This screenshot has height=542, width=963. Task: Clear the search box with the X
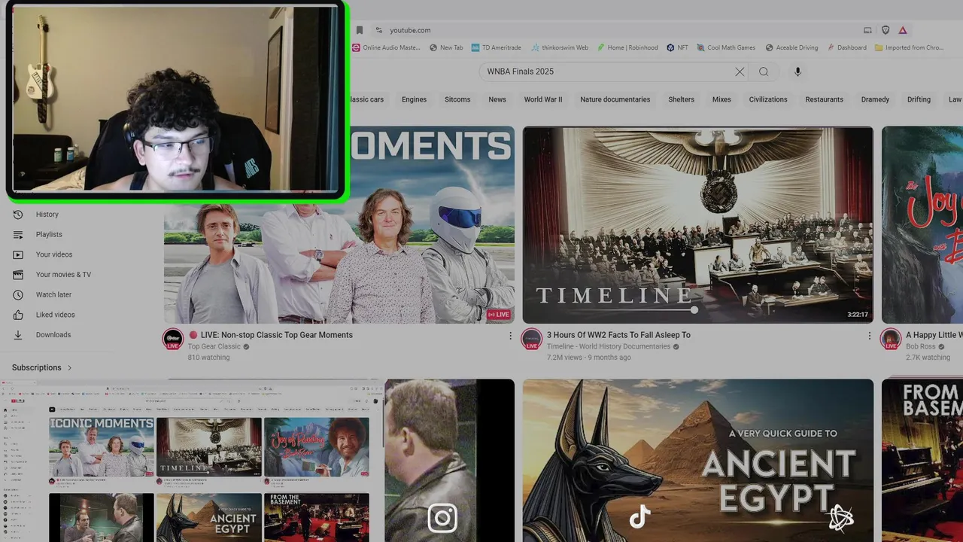pos(740,72)
